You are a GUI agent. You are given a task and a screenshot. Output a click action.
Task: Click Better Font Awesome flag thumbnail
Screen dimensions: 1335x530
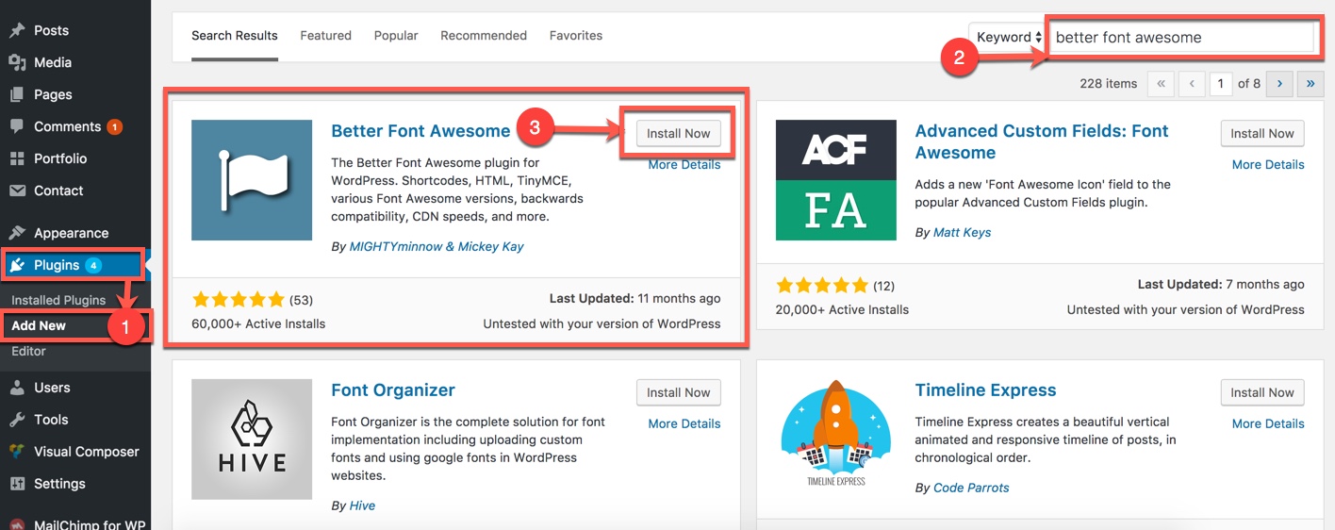[252, 180]
